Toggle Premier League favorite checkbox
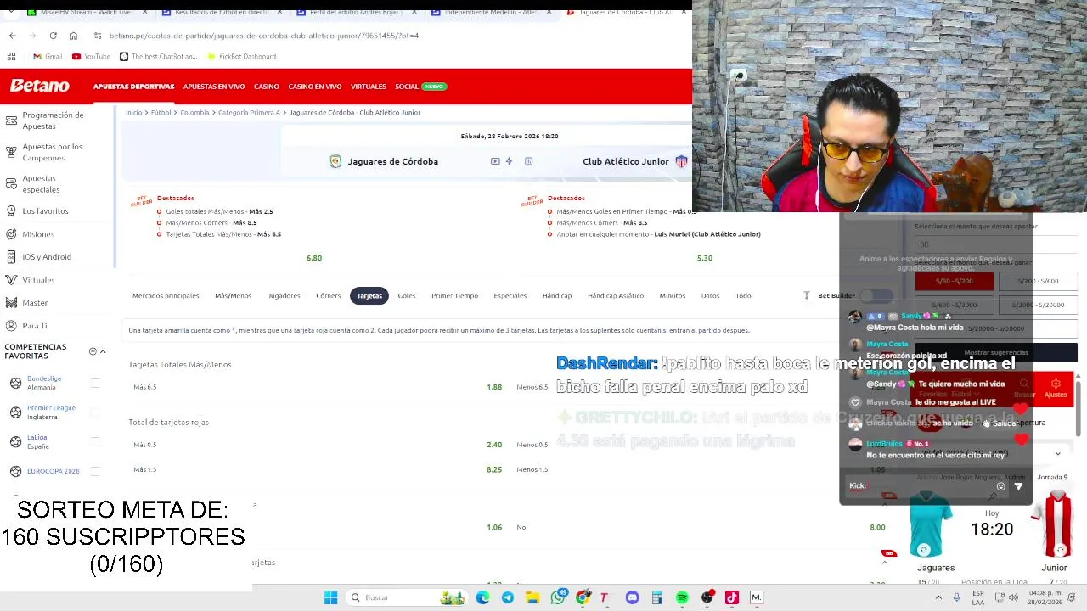Screen dimensions: 1087x611 pyautogui.click(x=95, y=412)
